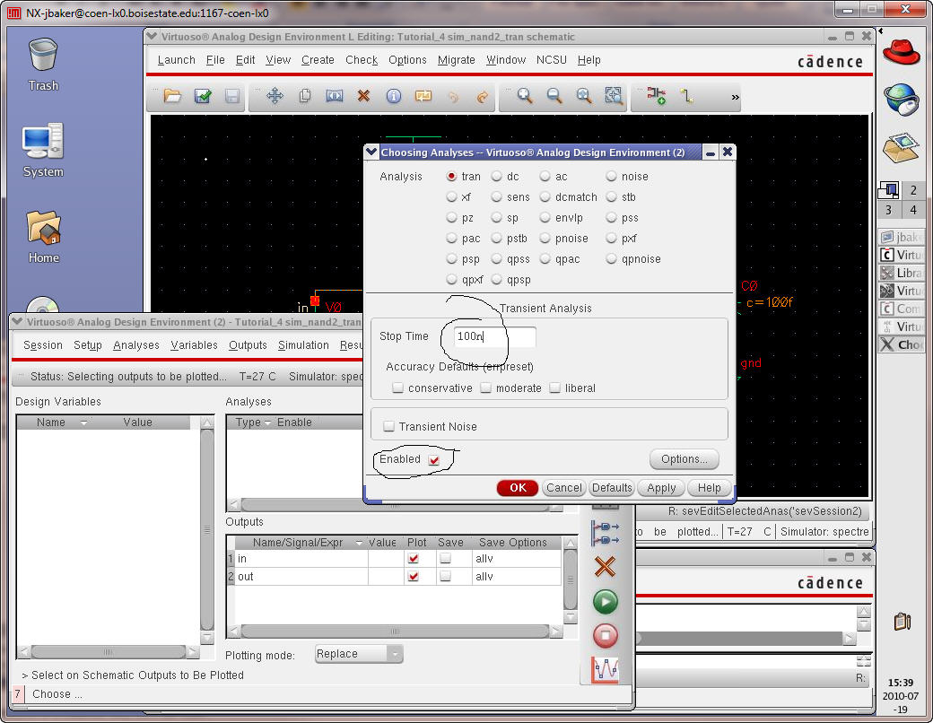Enable the conservative accuracy checkbox
This screenshot has width=933, height=723.
[397, 388]
